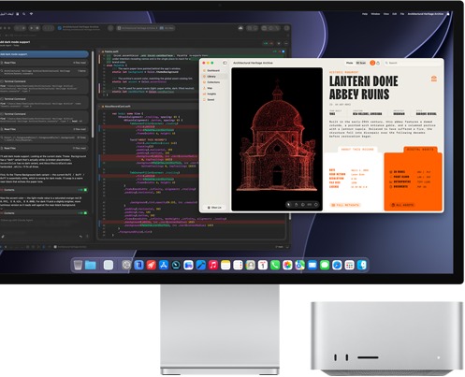This screenshot has height=377, width=465.
Task: Click the Full Metadata button
Action: coord(345,205)
